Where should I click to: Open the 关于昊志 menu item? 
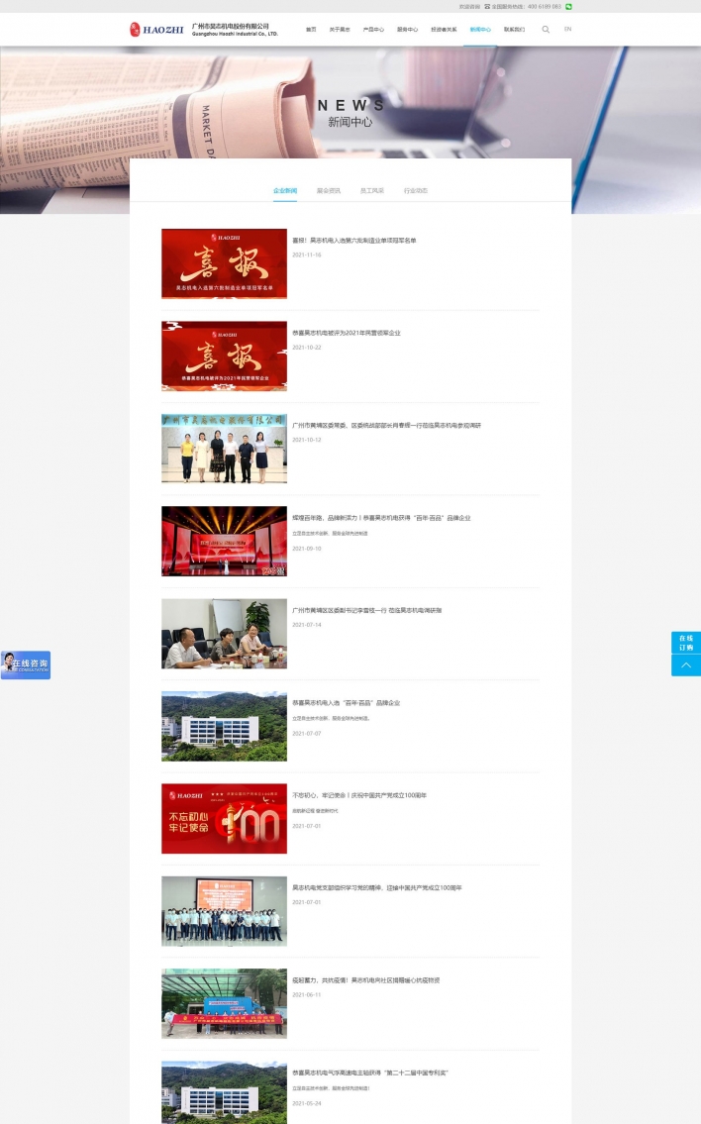coord(340,30)
